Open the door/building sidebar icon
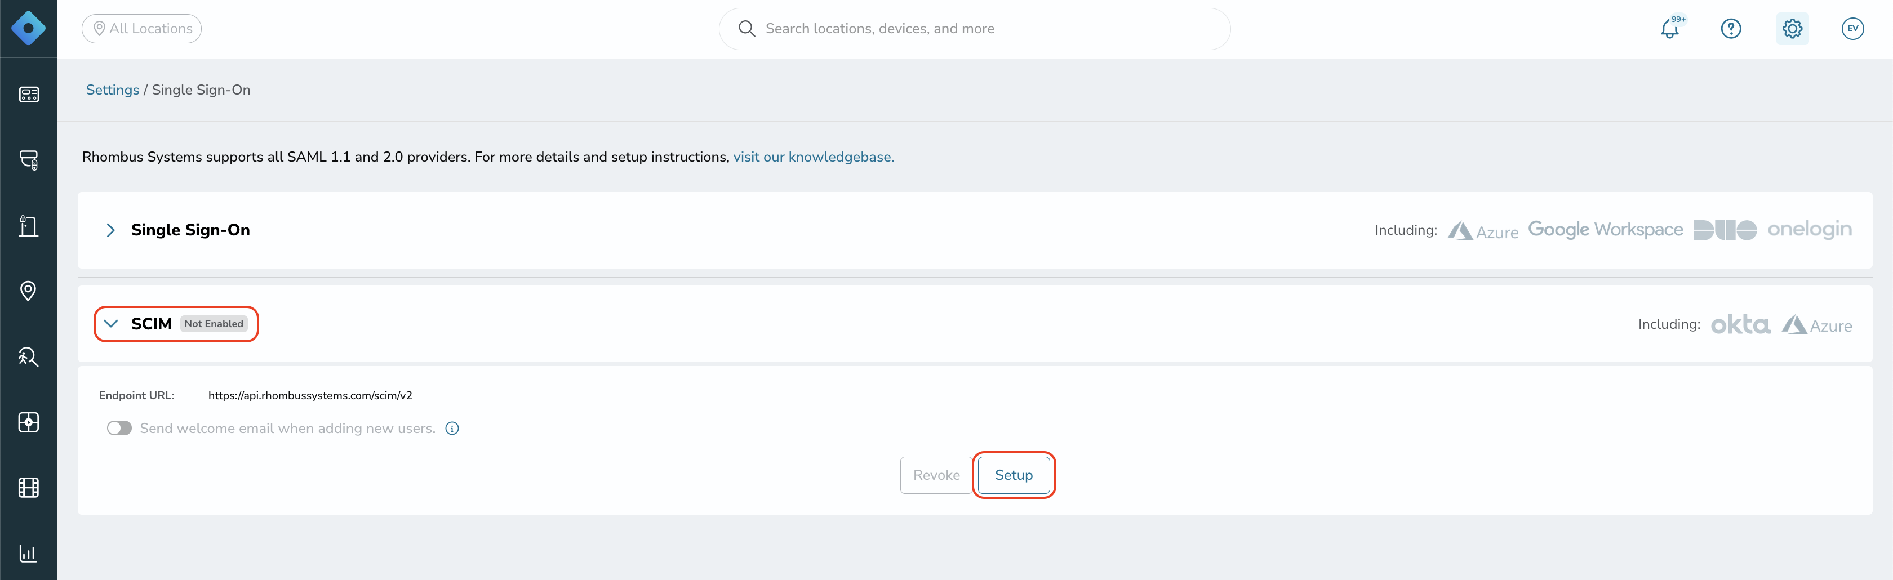Screen dimensions: 1893x580 point(29,225)
